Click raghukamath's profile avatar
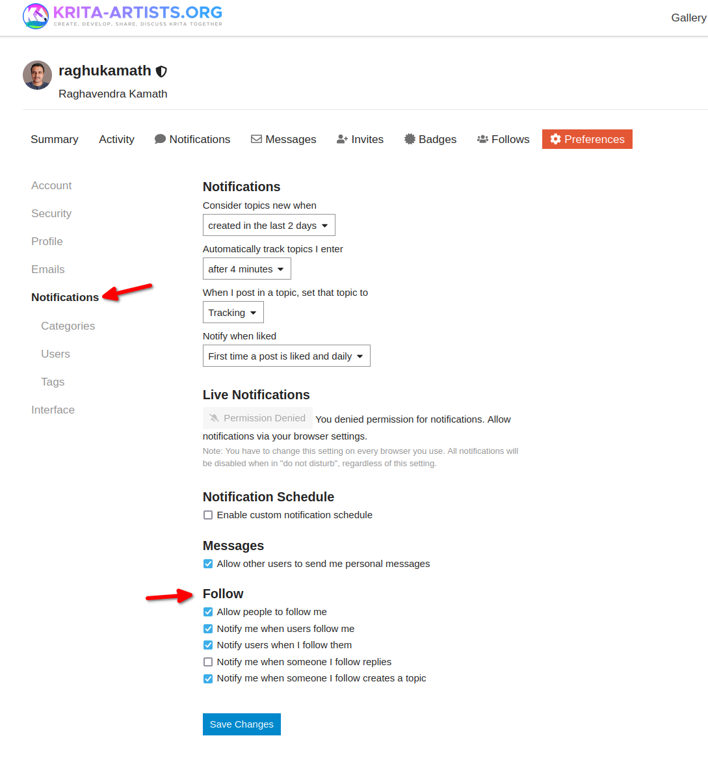The image size is (708, 764). [38, 75]
